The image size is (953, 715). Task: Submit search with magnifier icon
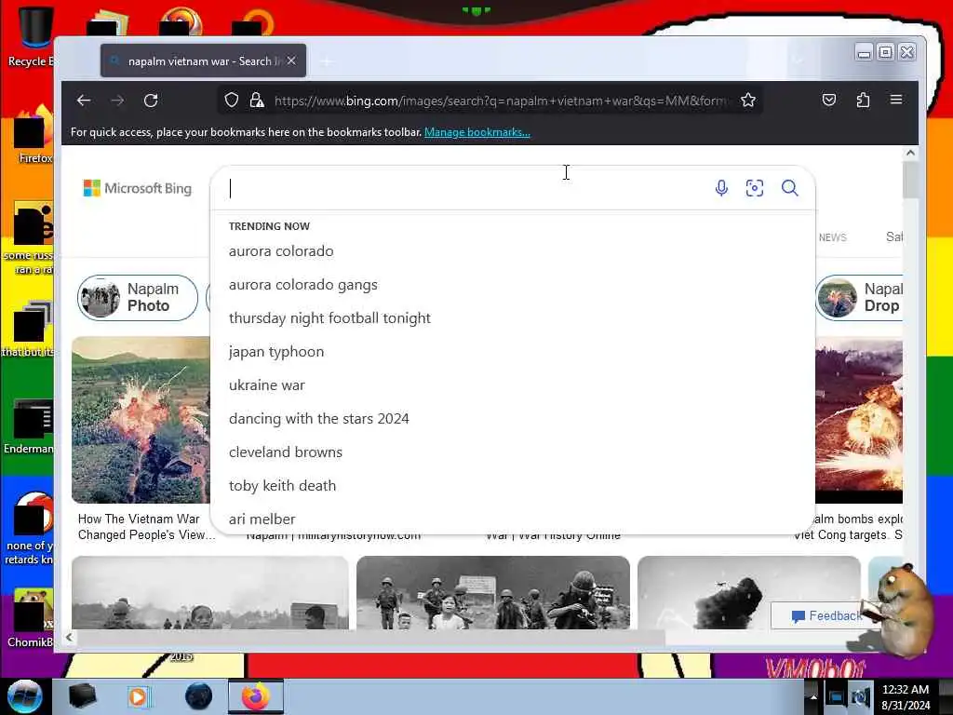click(789, 188)
